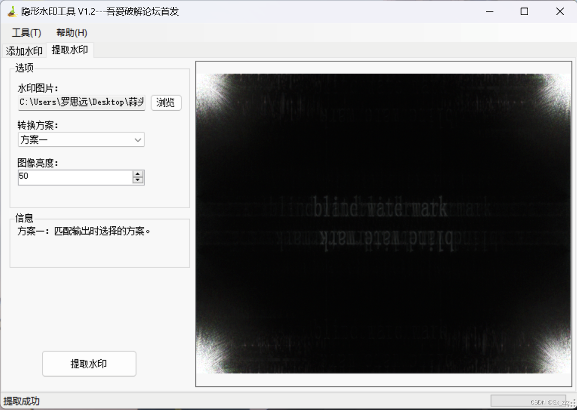This screenshot has height=410, width=577.
Task: Click the 水印图片: label
Action: [x=38, y=88]
